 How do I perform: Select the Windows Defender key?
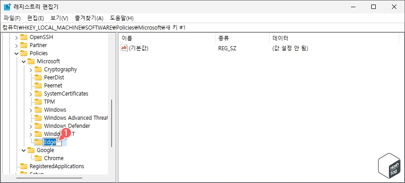67,126
